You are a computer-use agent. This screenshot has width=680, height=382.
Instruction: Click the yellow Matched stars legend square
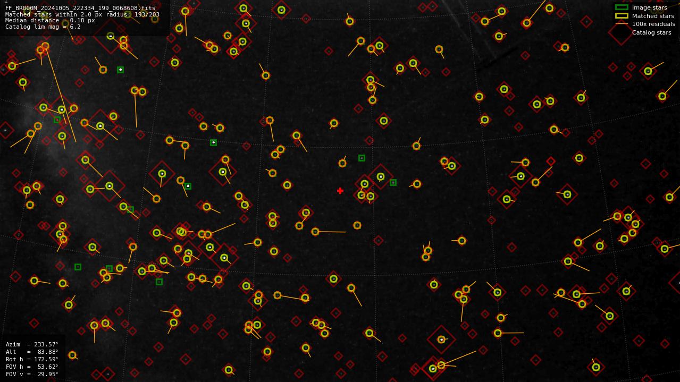click(x=622, y=16)
